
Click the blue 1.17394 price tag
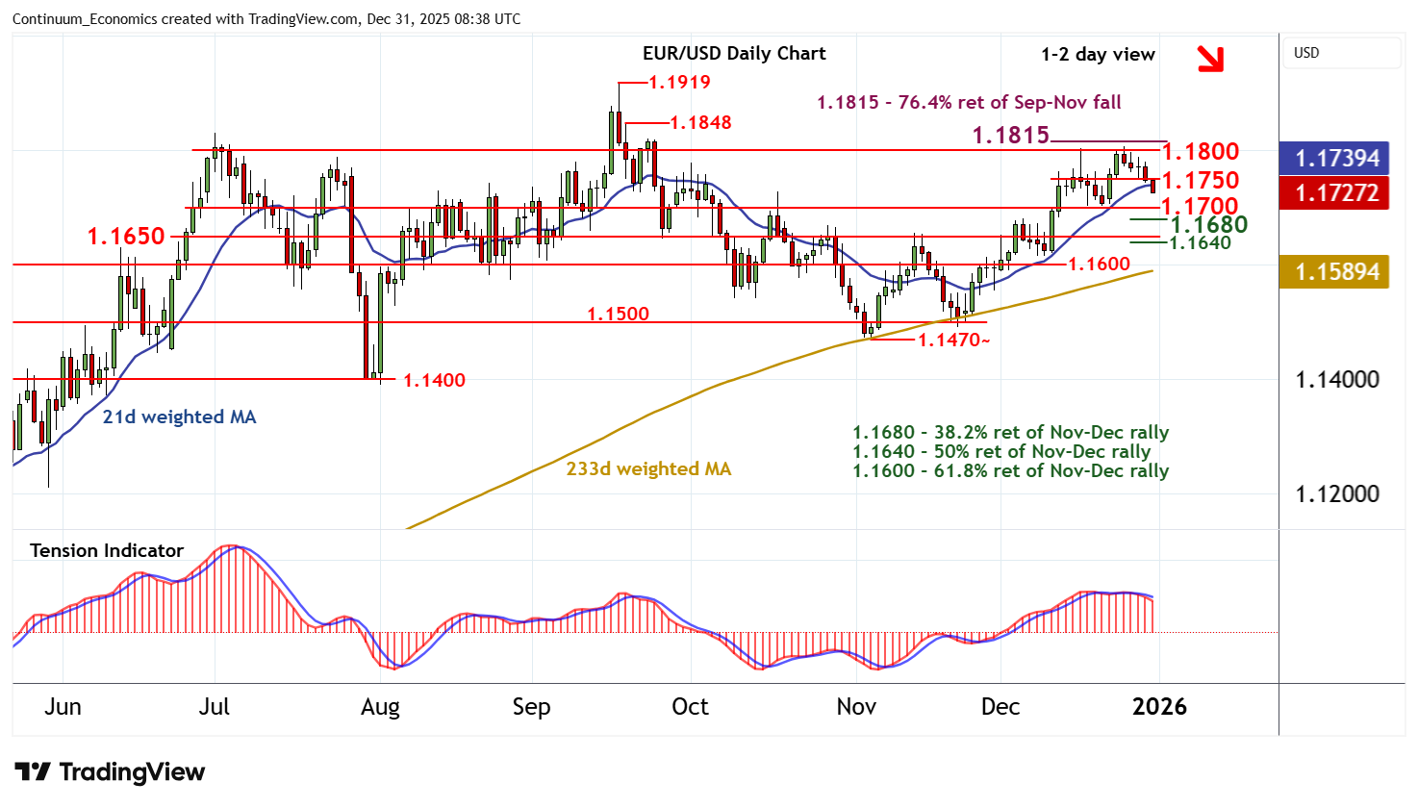pyautogui.click(x=1337, y=159)
